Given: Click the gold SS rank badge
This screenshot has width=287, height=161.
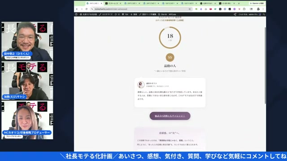Looking at the screenshot, I should click(x=170, y=57).
